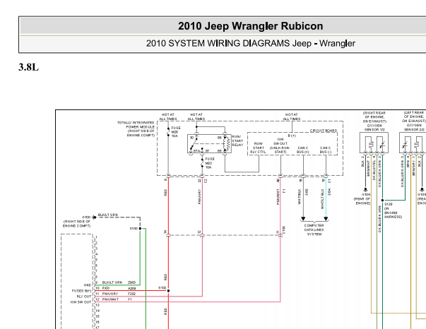Click the 'FUSE M22 10A' label
Image resolution: width=426 pixels, height=329 pixels.
[x=210, y=163]
